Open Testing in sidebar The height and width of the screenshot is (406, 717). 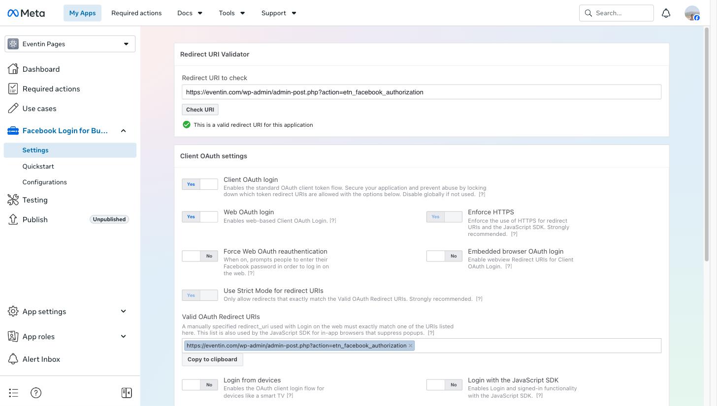(35, 200)
